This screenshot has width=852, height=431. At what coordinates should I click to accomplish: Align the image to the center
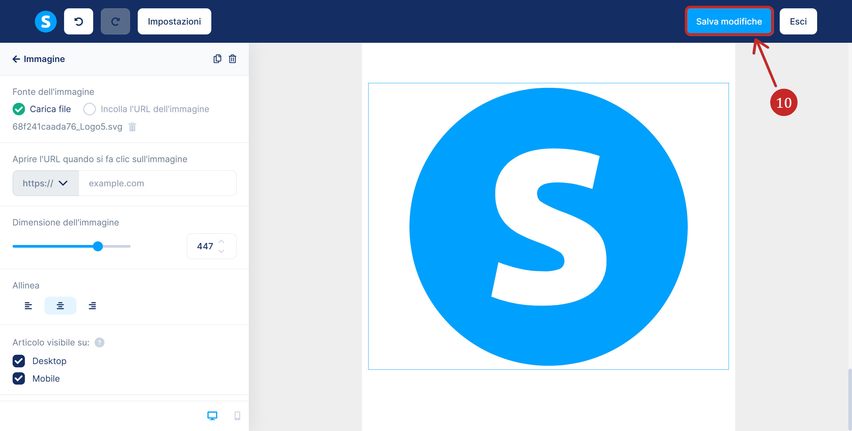(60, 306)
